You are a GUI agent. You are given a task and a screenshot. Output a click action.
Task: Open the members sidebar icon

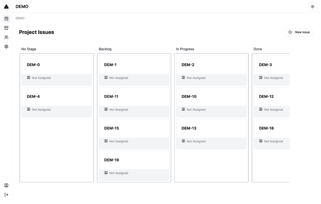click(x=6, y=37)
